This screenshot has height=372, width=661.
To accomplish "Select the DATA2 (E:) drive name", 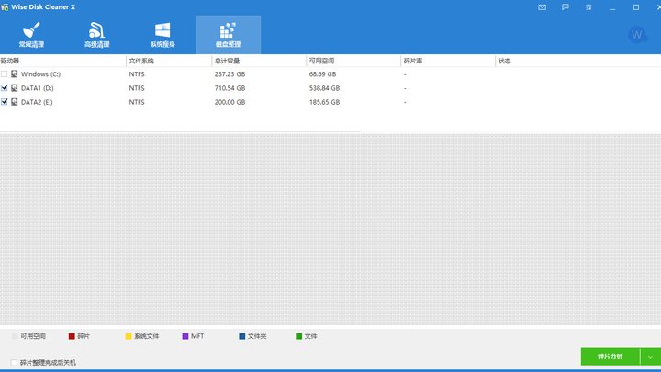I will click(x=37, y=102).
